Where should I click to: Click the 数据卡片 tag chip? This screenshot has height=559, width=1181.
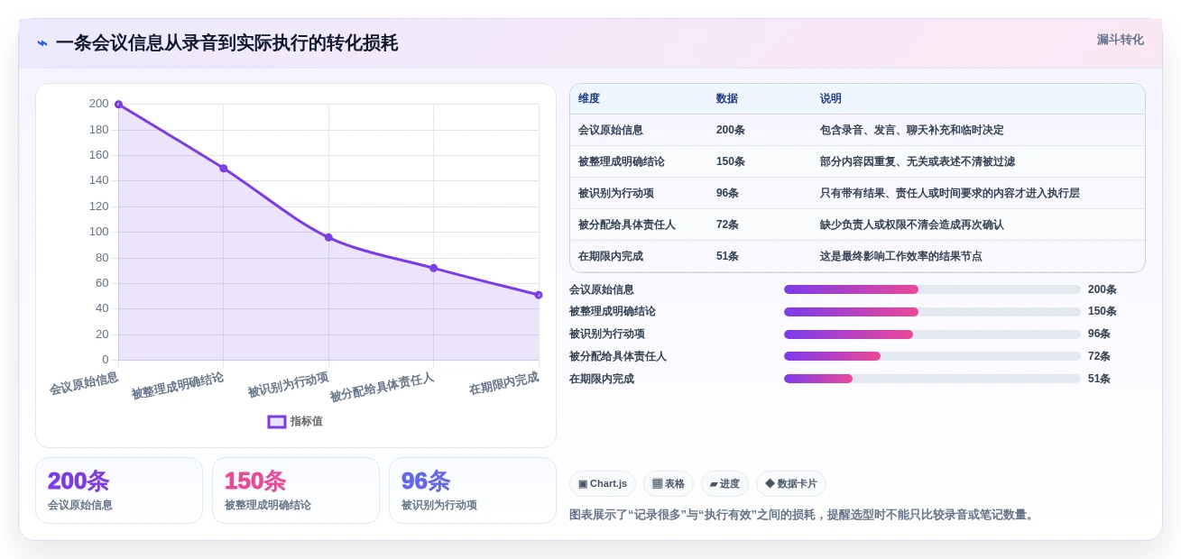point(791,484)
